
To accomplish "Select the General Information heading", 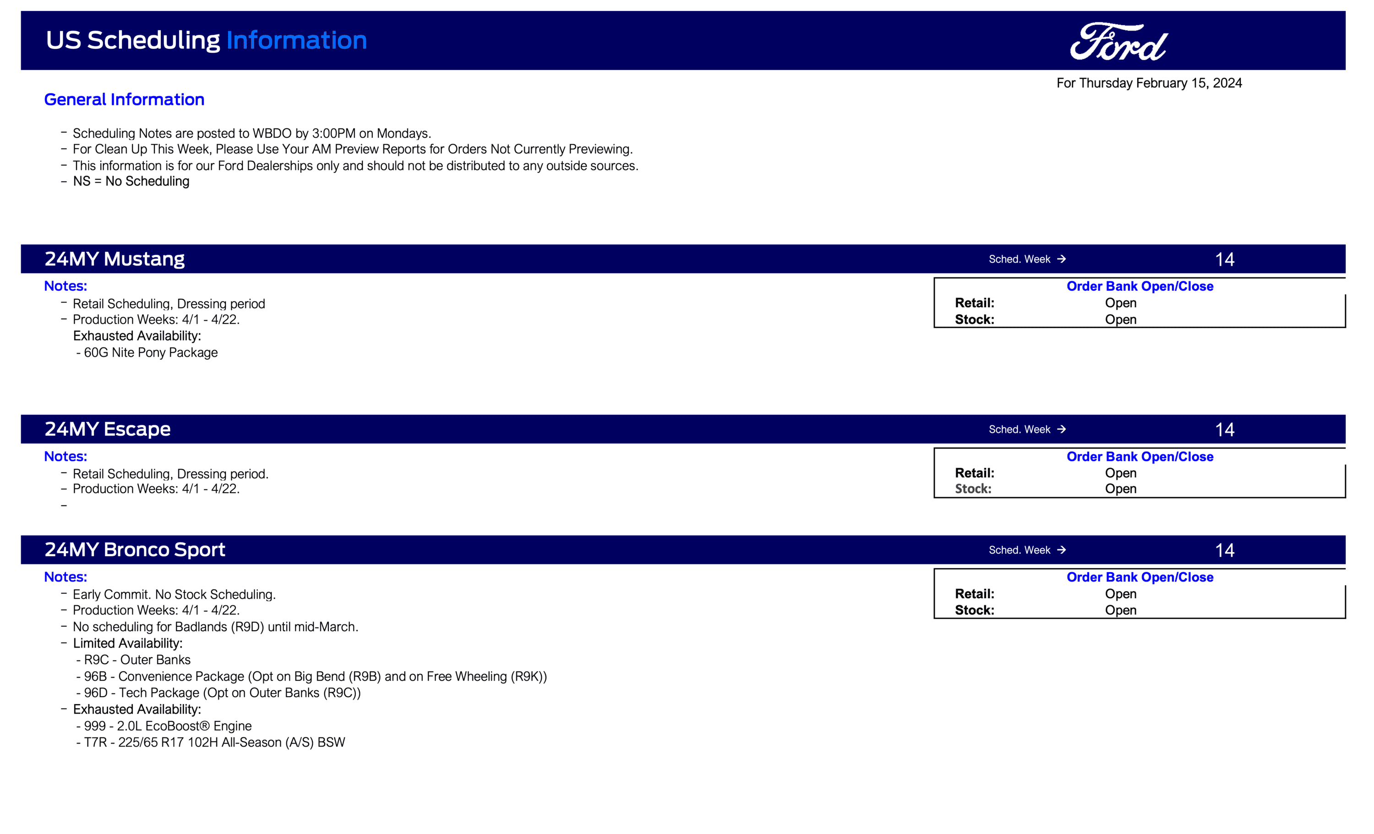I will (x=124, y=99).
